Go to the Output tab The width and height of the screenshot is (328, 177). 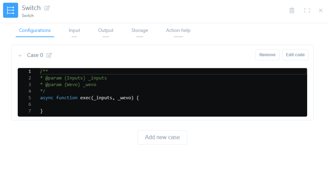[x=106, y=31]
